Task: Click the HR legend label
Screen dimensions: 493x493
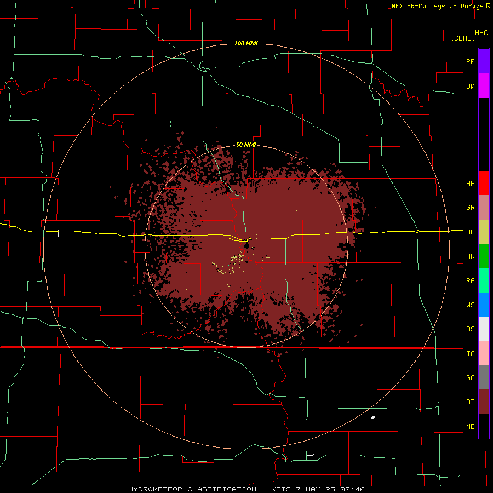Action: [470, 256]
